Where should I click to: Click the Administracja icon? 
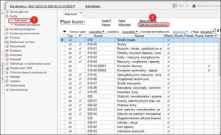click(7, 90)
